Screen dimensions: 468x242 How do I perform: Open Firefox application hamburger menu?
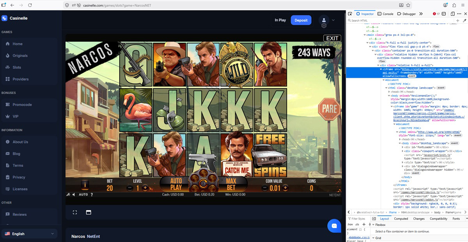tap(463, 5)
